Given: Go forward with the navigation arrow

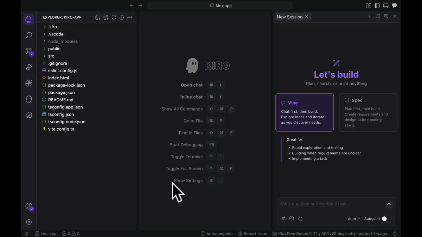Looking at the screenshot, I should click(x=140, y=6).
